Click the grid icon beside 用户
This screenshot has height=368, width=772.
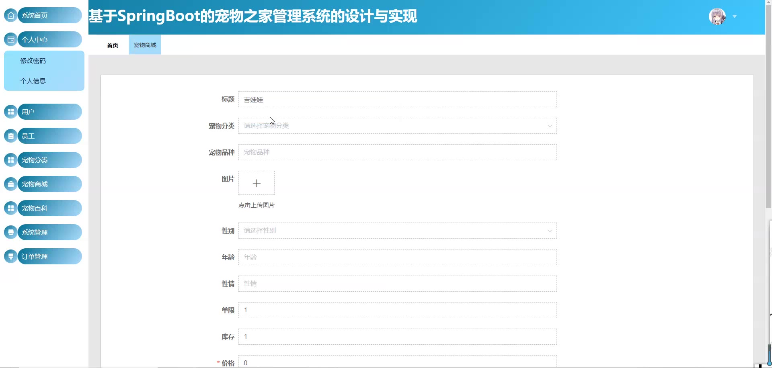11,112
